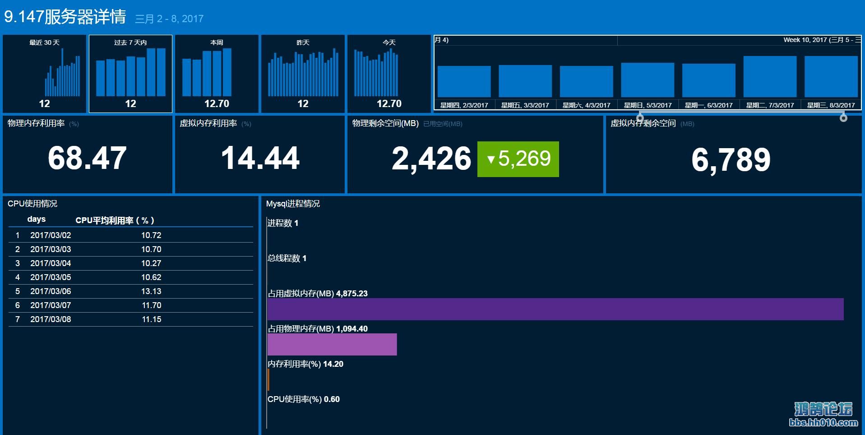Viewport: 865px width, 435px height.
Task: Click the 10.27 CPU value cell
Action: 151,263
